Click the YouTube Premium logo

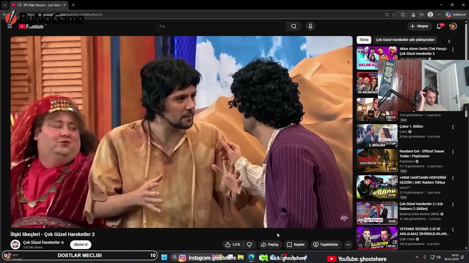[31, 26]
